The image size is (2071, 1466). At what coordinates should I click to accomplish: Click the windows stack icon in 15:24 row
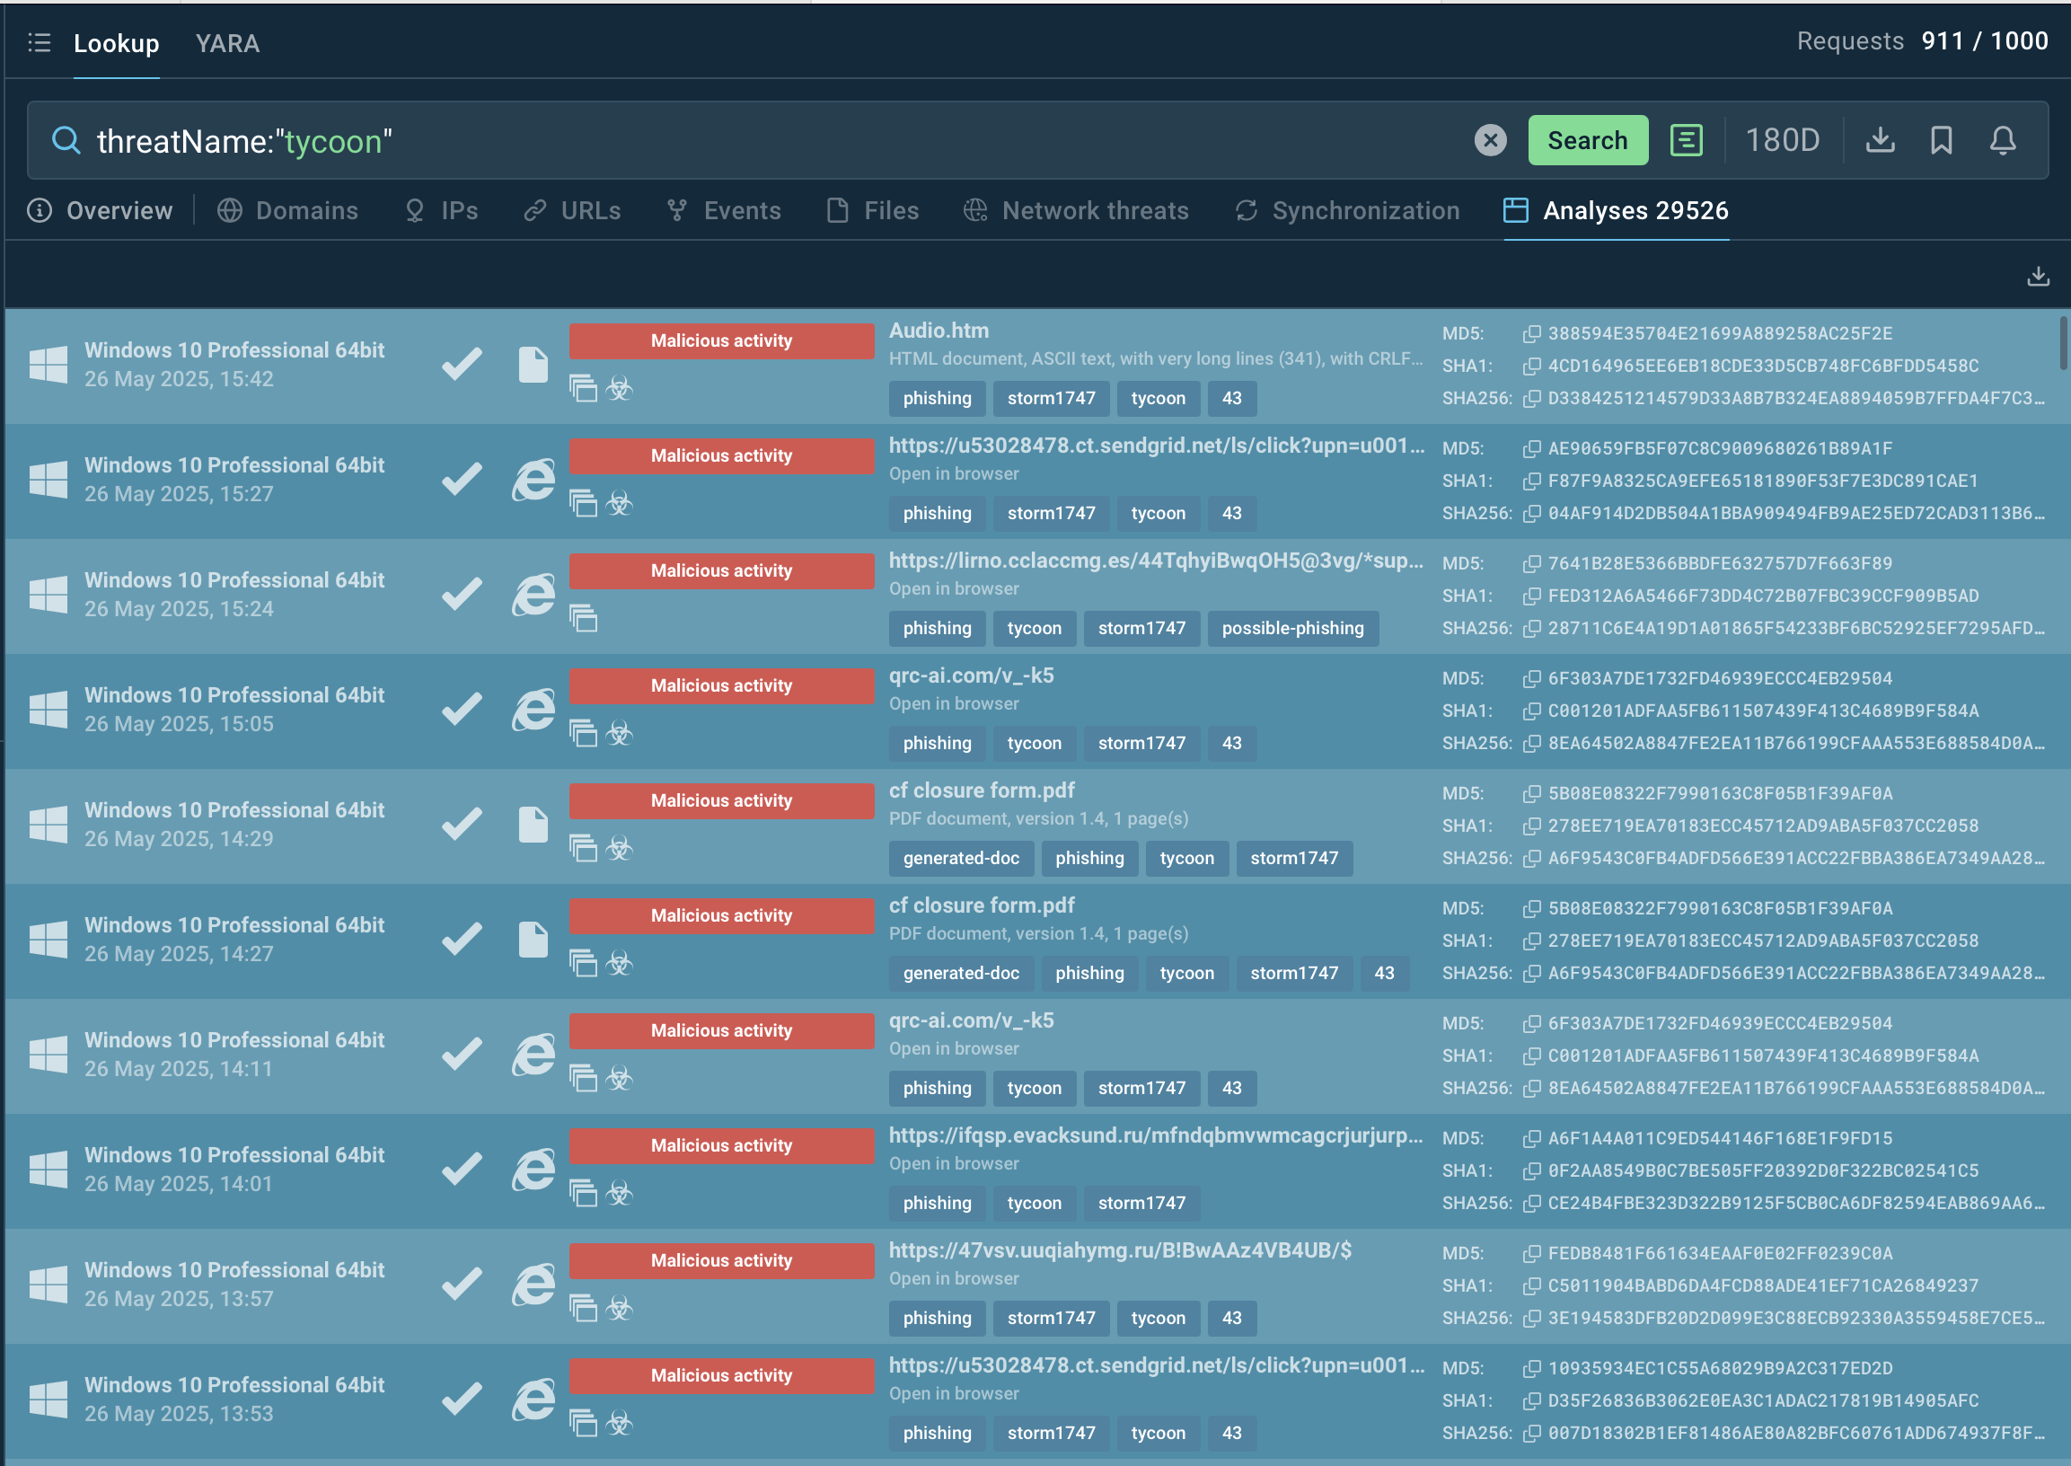tap(583, 619)
